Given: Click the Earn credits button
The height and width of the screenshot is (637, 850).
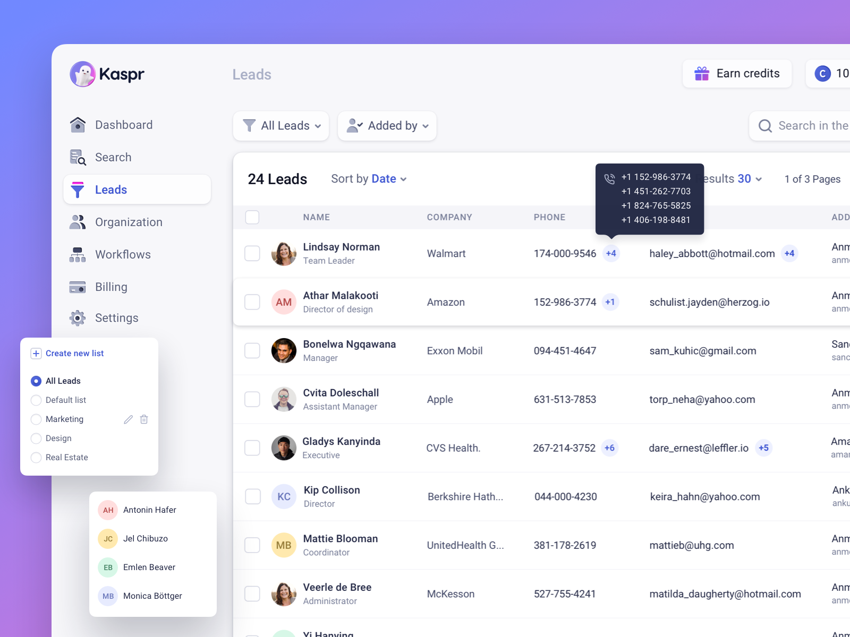Looking at the screenshot, I should (x=737, y=74).
